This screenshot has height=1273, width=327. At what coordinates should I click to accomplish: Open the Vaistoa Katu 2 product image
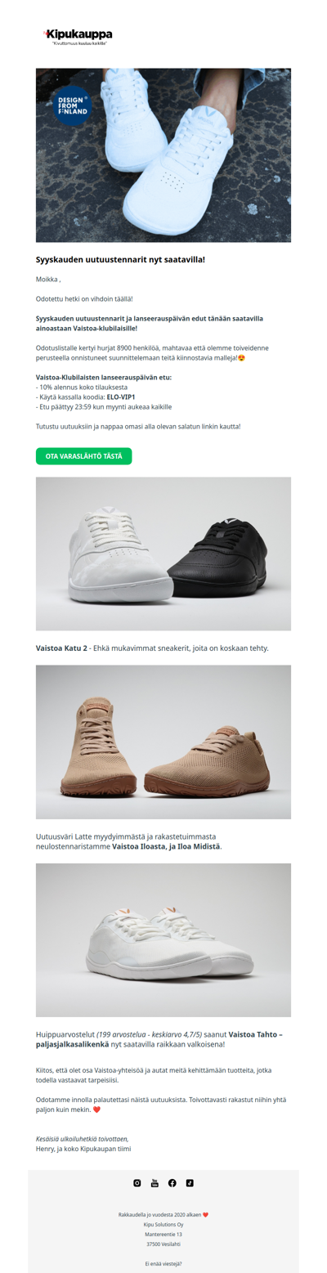click(x=163, y=554)
